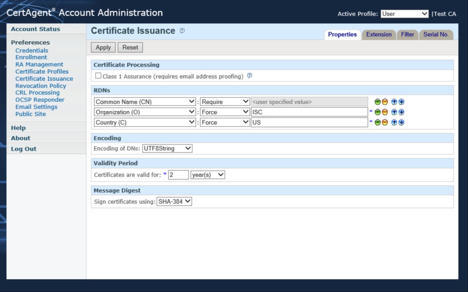Viewport: 468px width, 292px height.
Task: Click the Organization value field containing ISC
Action: tap(309, 112)
